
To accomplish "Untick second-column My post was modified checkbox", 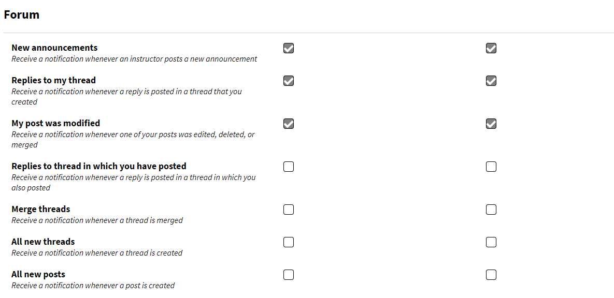I will (x=491, y=124).
